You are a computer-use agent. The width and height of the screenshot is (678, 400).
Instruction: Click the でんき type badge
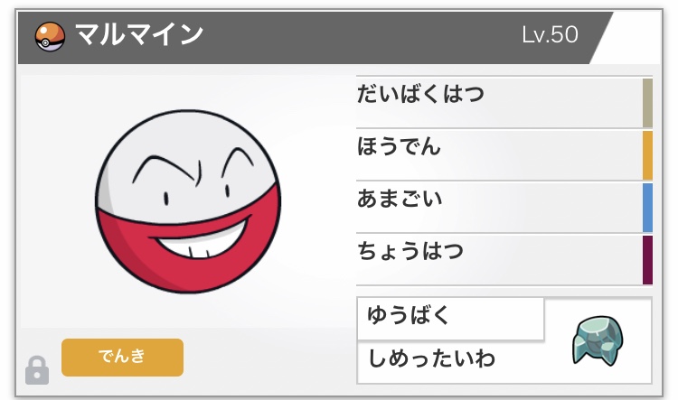click(122, 358)
